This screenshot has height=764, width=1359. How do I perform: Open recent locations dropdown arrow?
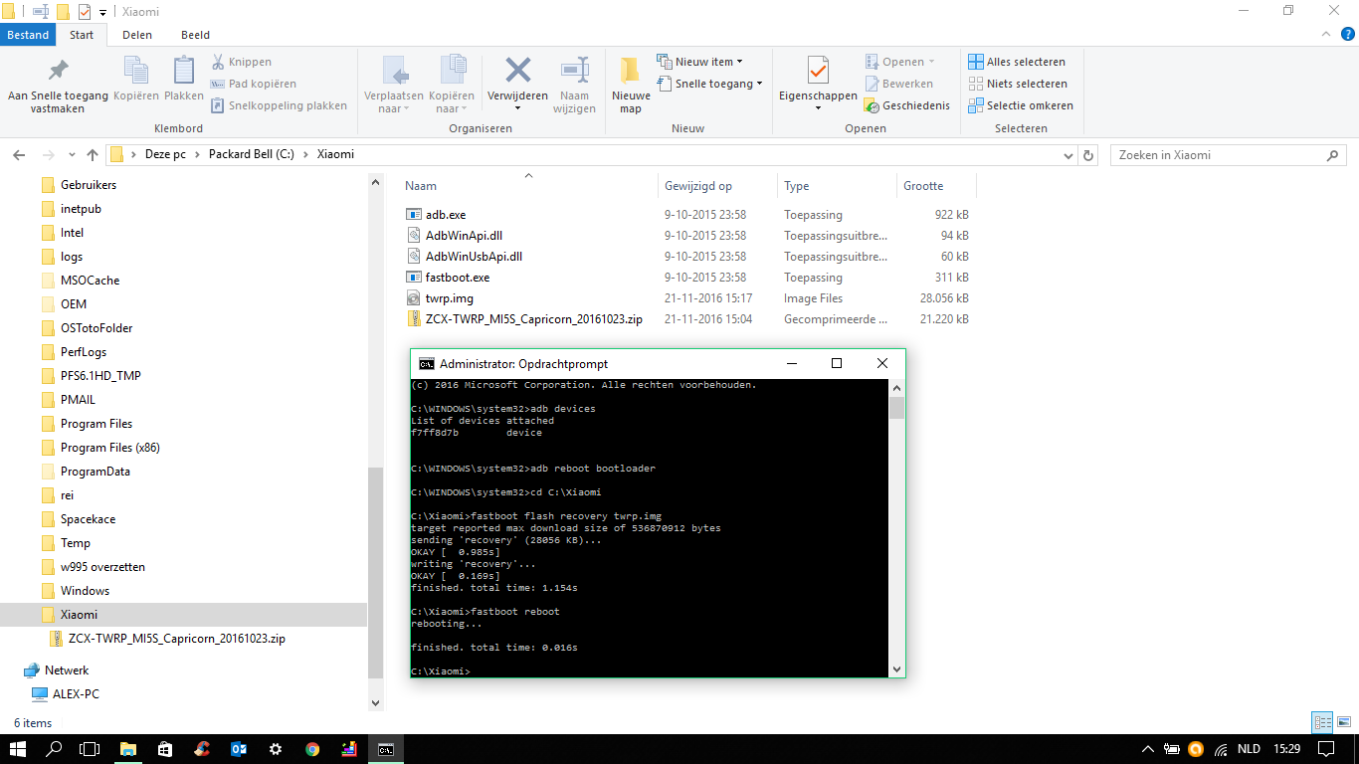tap(72, 155)
